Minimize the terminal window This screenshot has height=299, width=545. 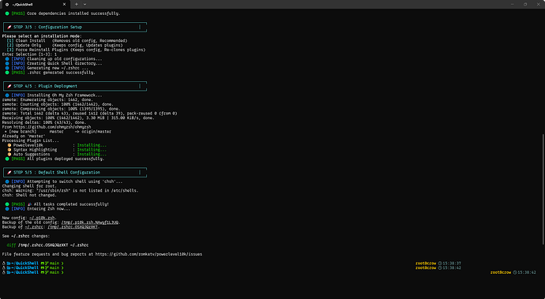[x=513, y=5]
